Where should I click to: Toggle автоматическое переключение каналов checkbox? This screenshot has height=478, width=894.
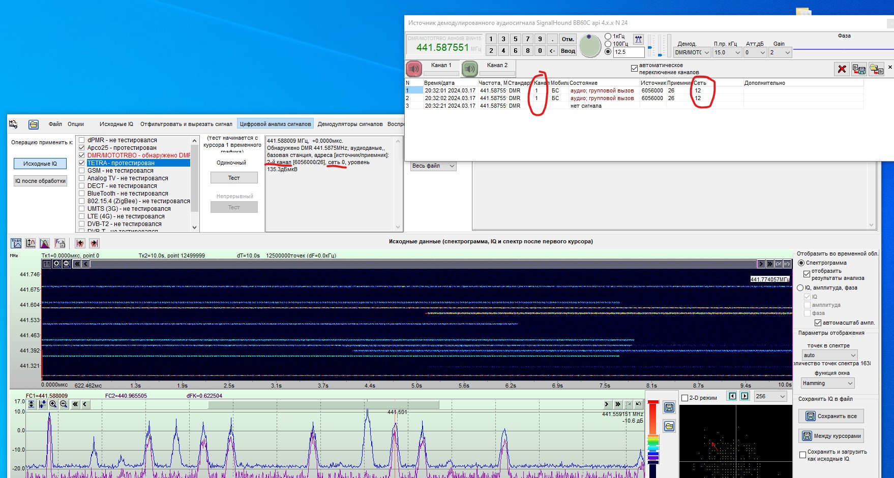[x=634, y=68]
